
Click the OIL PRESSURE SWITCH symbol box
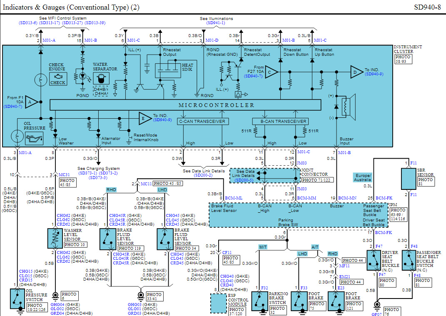pyautogui.click(x=17, y=299)
